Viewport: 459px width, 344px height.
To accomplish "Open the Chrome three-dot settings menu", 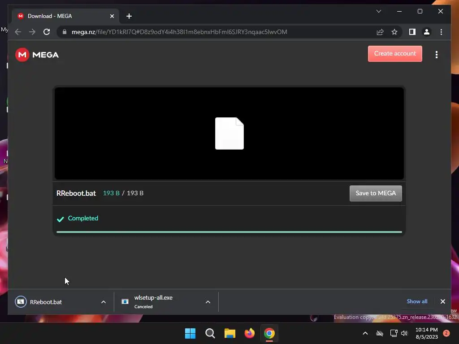I will pyautogui.click(x=441, y=32).
